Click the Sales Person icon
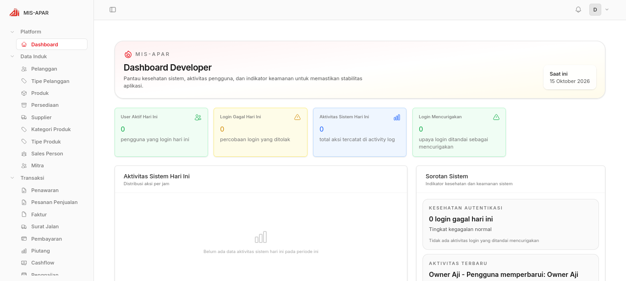Viewport: 626px width, 281px height. tap(24, 154)
